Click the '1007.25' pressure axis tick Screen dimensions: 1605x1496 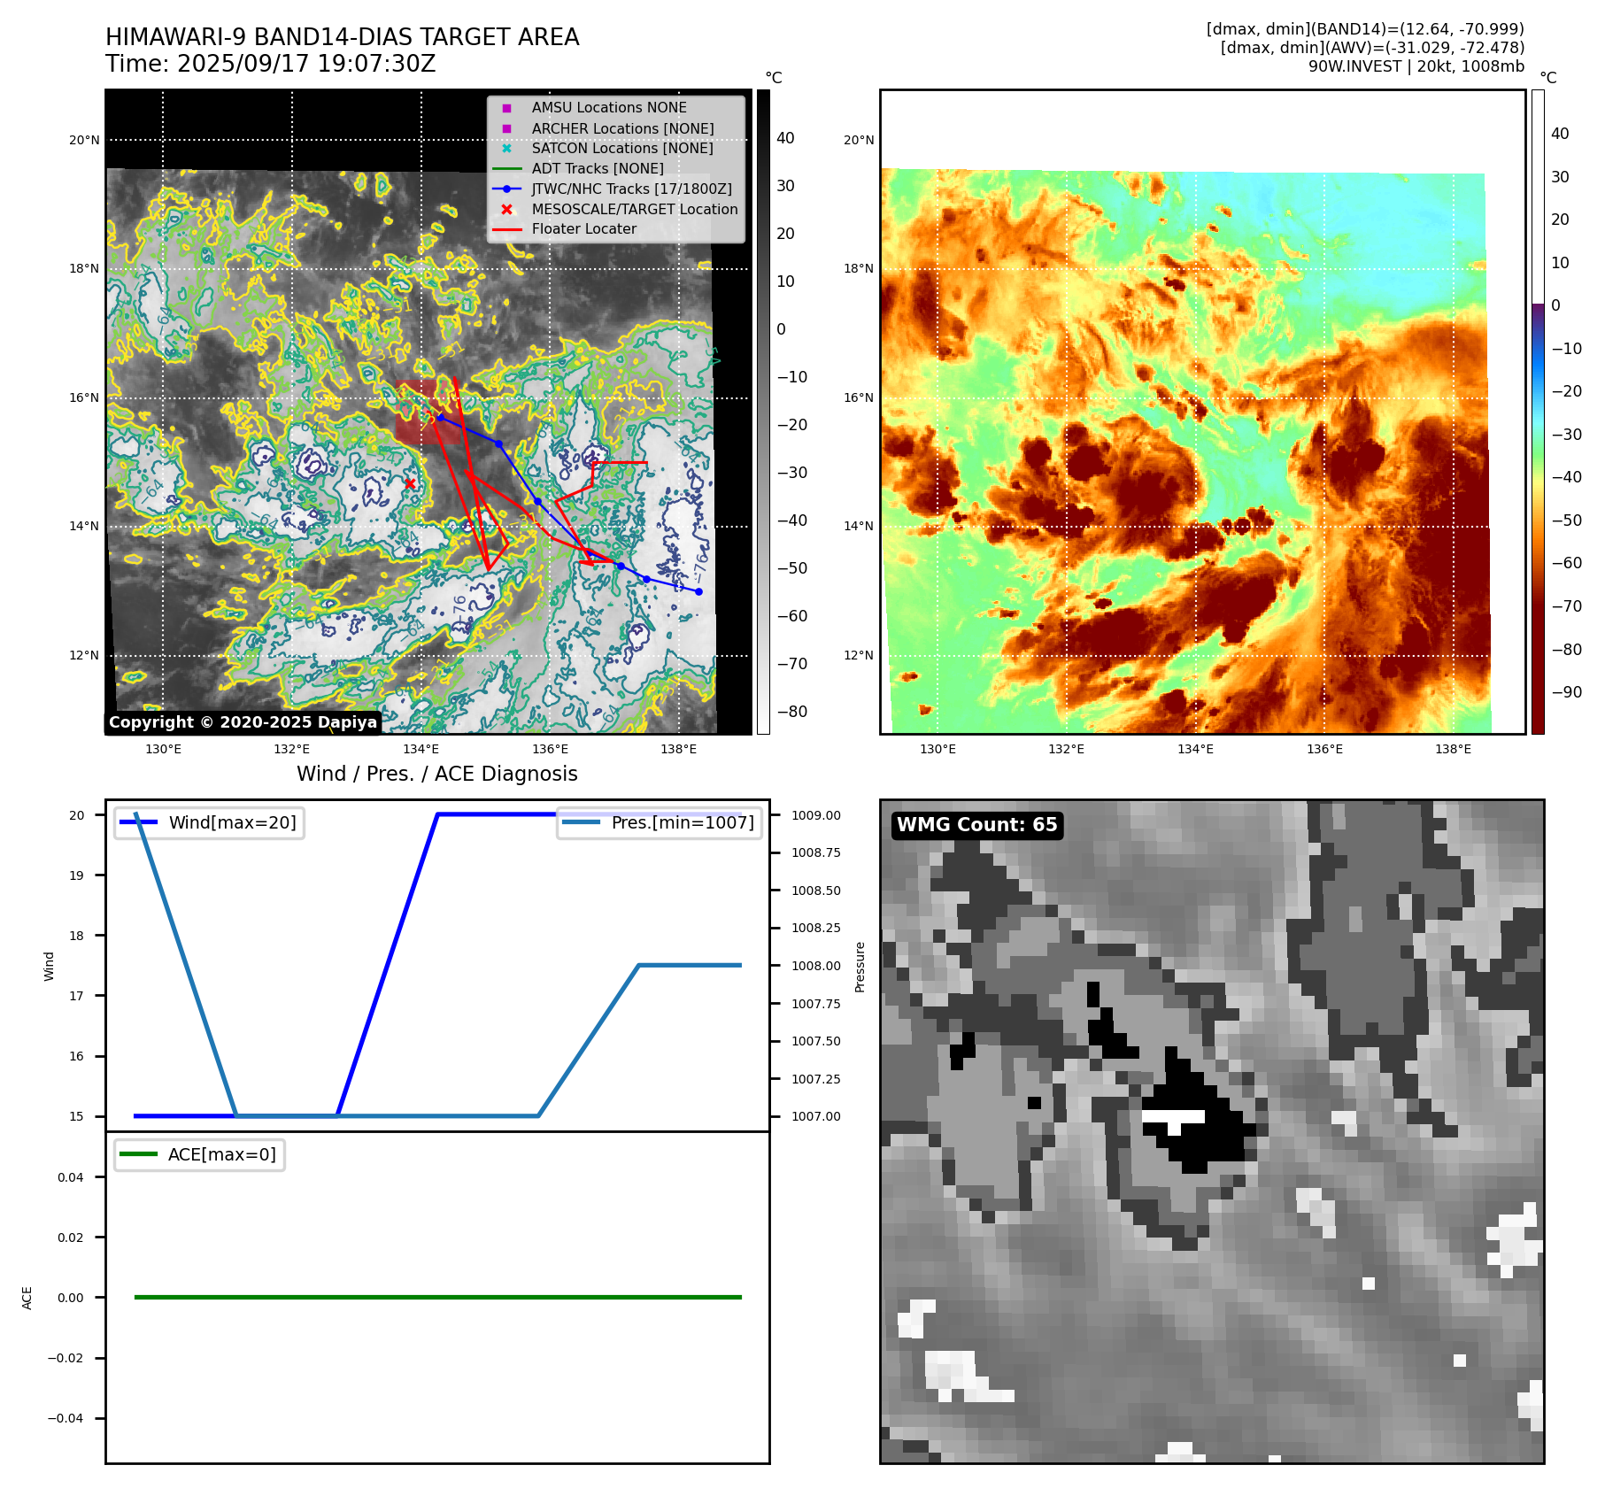(816, 1079)
